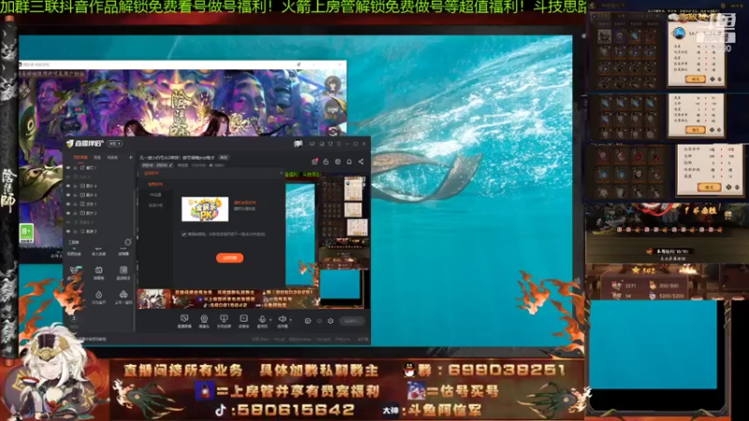This screenshot has width=749, height=421.
Task: Click the 修改 button beside stream title
Action: (x=224, y=157)
